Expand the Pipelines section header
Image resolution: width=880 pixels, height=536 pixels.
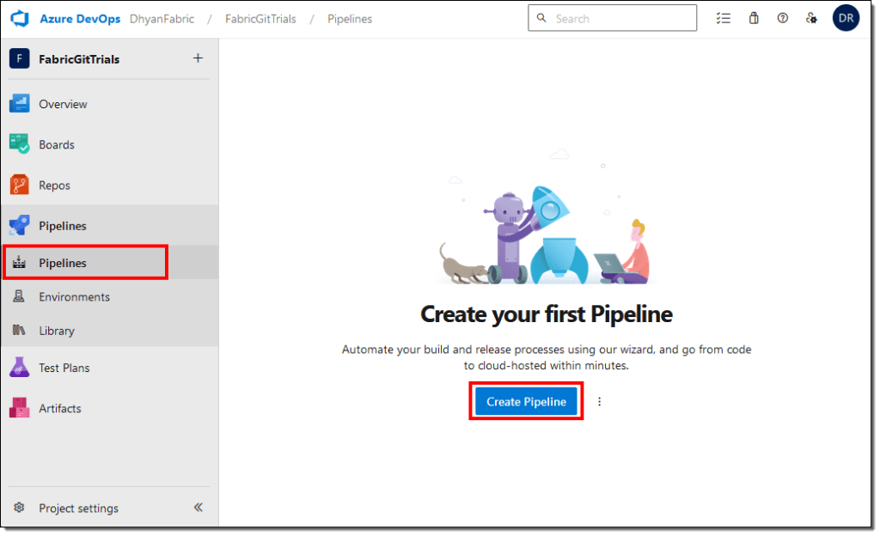[x=62, y=226]
